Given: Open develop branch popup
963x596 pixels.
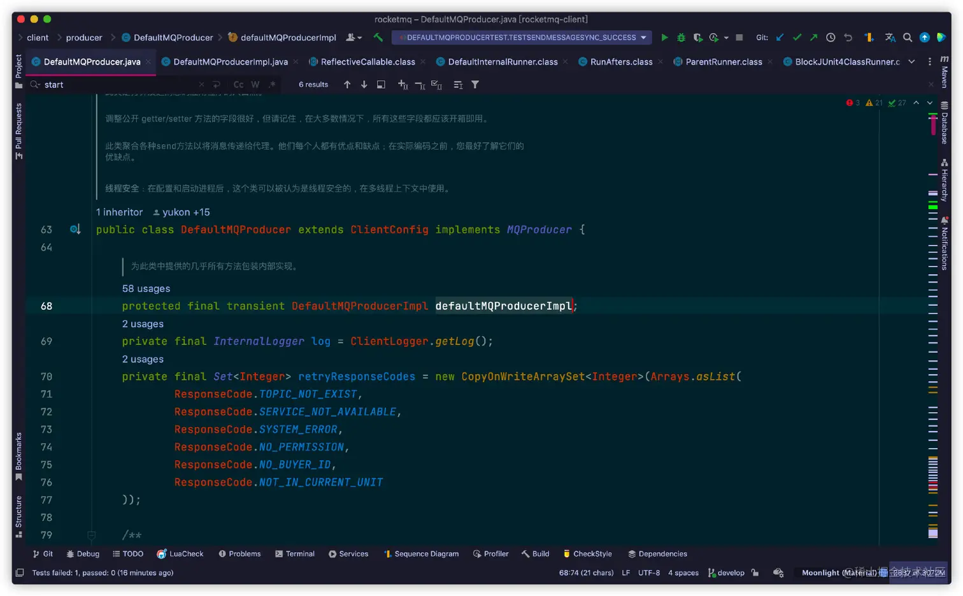Looking at the screenshot, I should 727,572.
